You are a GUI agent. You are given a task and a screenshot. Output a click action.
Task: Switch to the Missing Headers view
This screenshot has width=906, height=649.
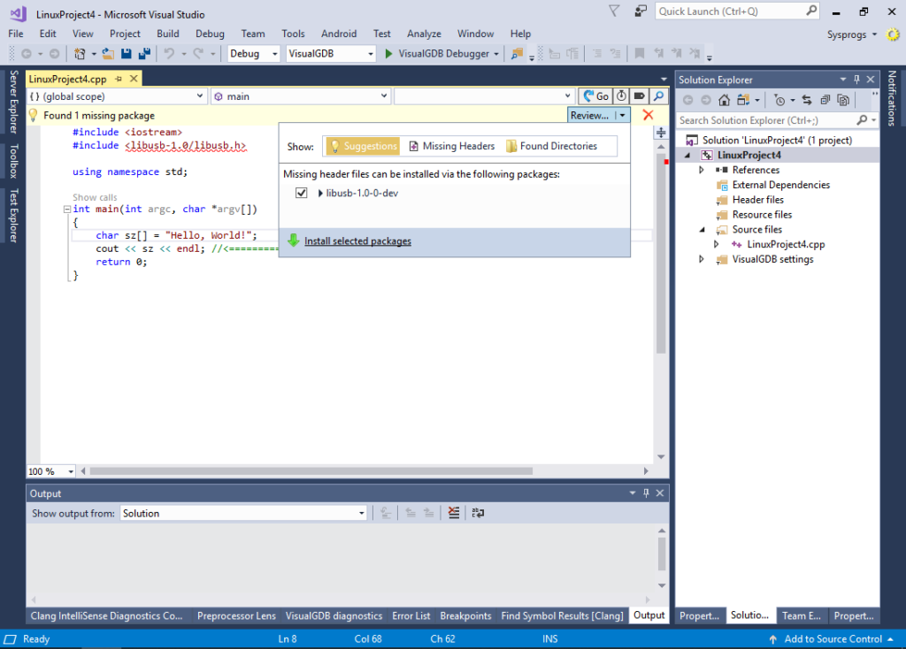pyautogui.click(x=451, y=146)
